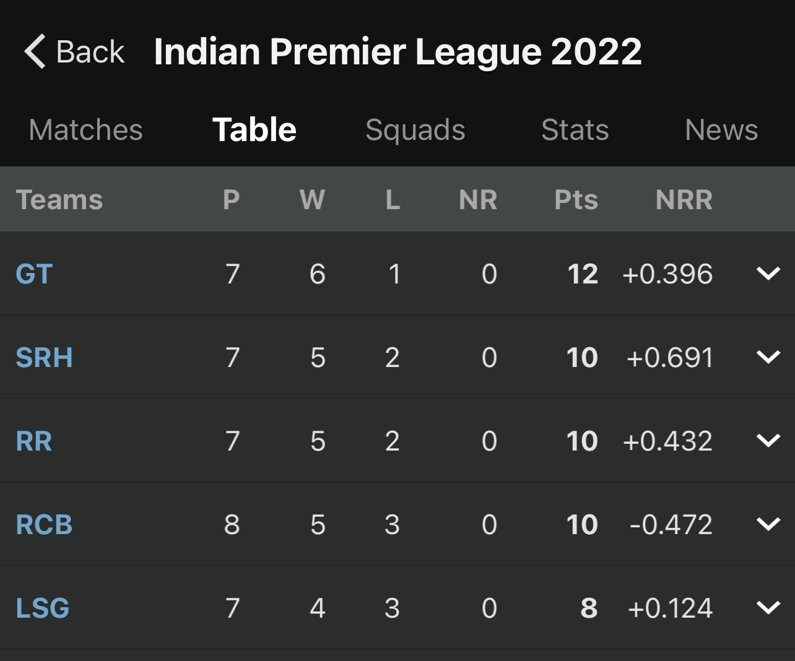Expand the LSG row chevron
Screen dimensions: 795x661
[768, 608]
